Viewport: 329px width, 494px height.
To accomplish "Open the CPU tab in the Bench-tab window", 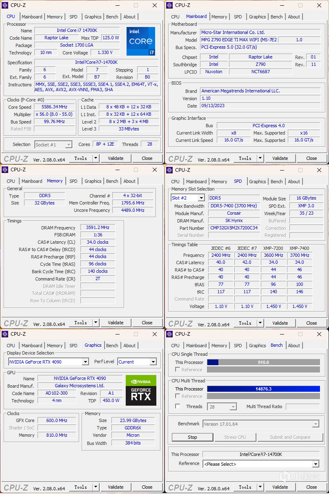I will click(x=175, y=346).
